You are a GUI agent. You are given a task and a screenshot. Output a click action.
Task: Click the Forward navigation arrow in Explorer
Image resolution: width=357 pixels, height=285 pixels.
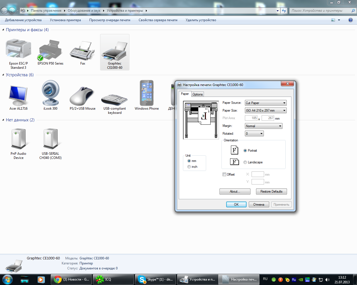click(12, 11)
